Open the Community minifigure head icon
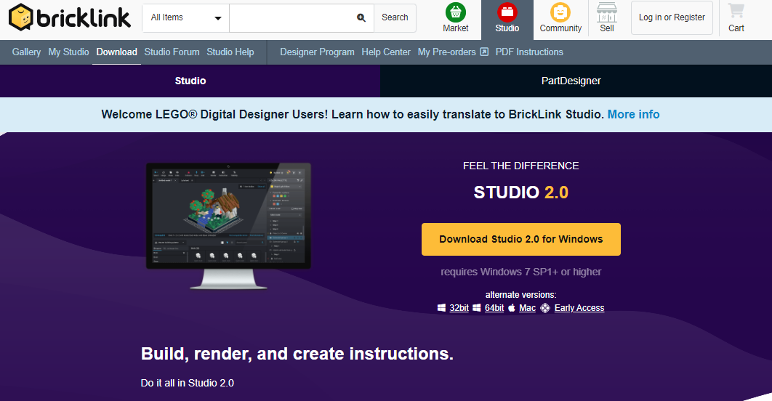The width and height of the screenshot is (772, 401). tap(560, 12)
